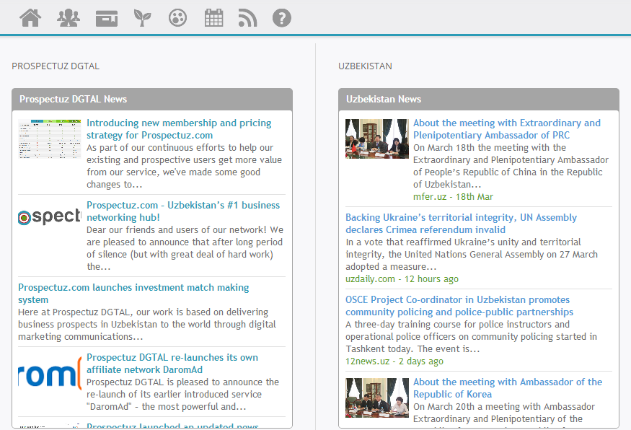
Task: Click the color palette icon in toolbar
Action: click(x=177, y=18)
